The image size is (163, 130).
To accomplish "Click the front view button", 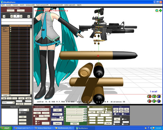I will 116,109.
